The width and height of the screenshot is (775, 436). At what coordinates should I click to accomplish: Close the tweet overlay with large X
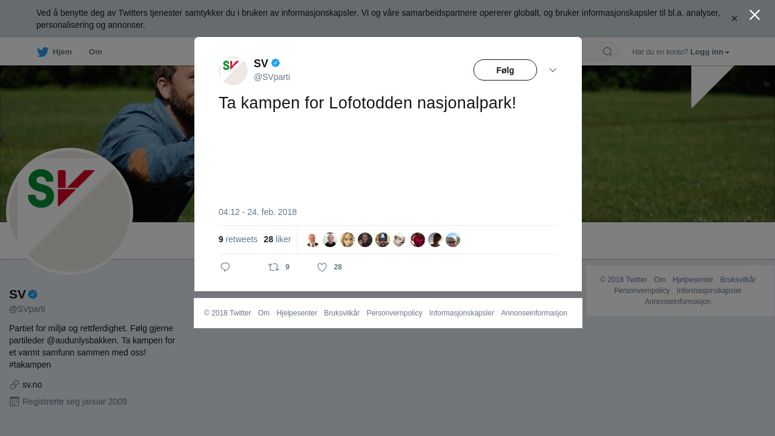[754, 15]
